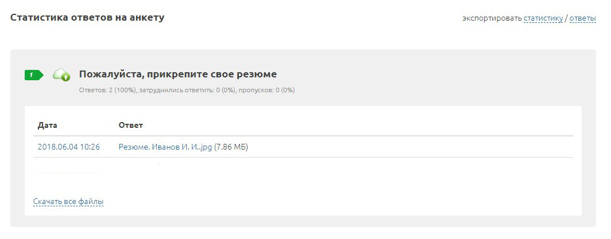
Task: Click the page heading 'Статистика ответов на анкету'
Action: point(87,18)
